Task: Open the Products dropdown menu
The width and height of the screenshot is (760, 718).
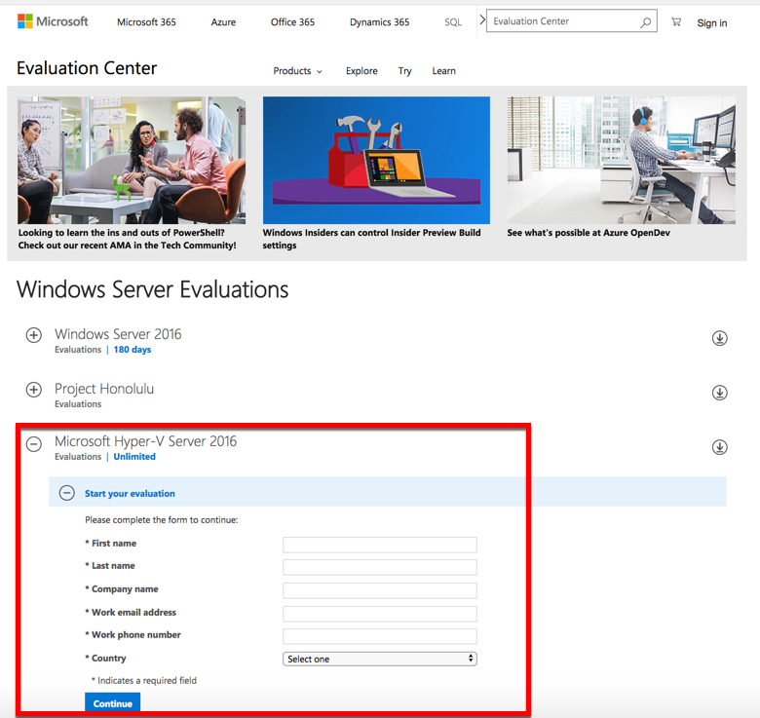Action: click(297, 71)
